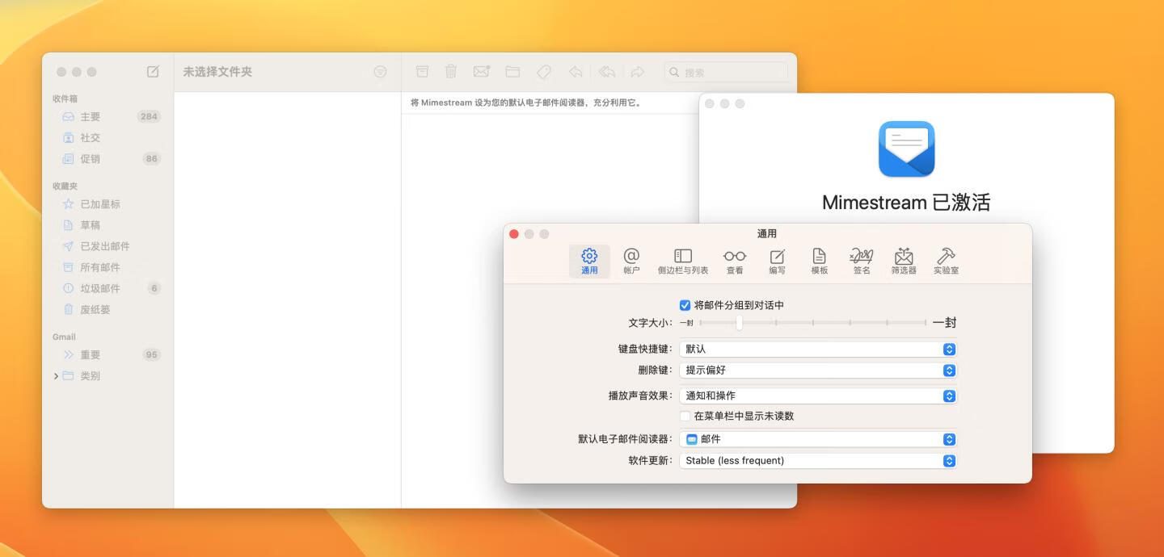Viewport: 1164px width, 557px height.
Task: Expand the 类别 folder in sidebar
Action: point(56,376)
